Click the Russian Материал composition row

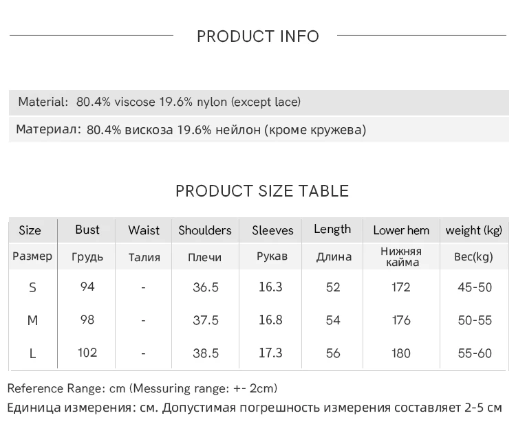click(191, 130)
